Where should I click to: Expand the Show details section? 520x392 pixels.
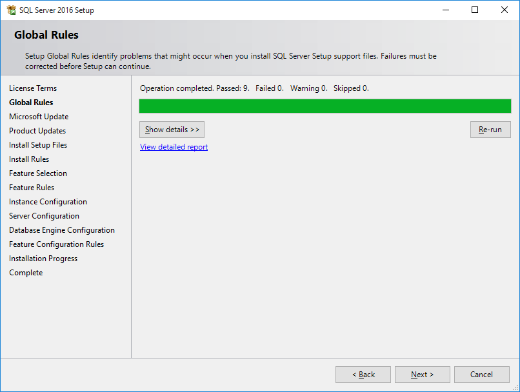tap(172, 130)
